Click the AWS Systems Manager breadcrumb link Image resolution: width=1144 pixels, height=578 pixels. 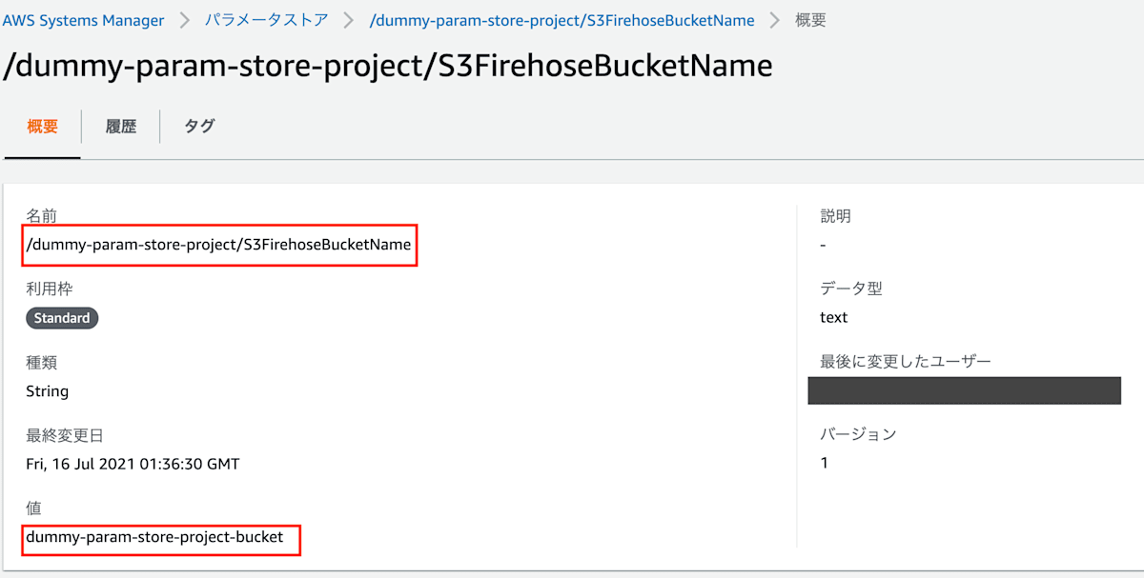coord(83,19)
